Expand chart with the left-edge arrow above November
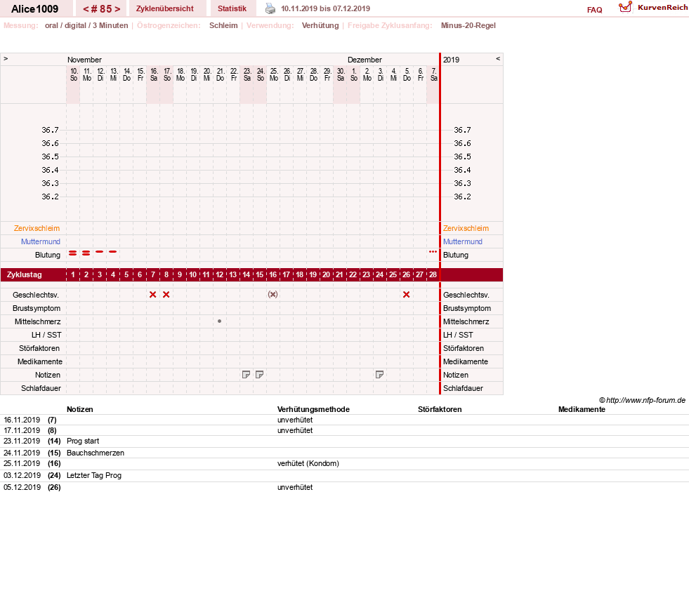The height and width of the screenshot is (605, 689). point(6,58)
